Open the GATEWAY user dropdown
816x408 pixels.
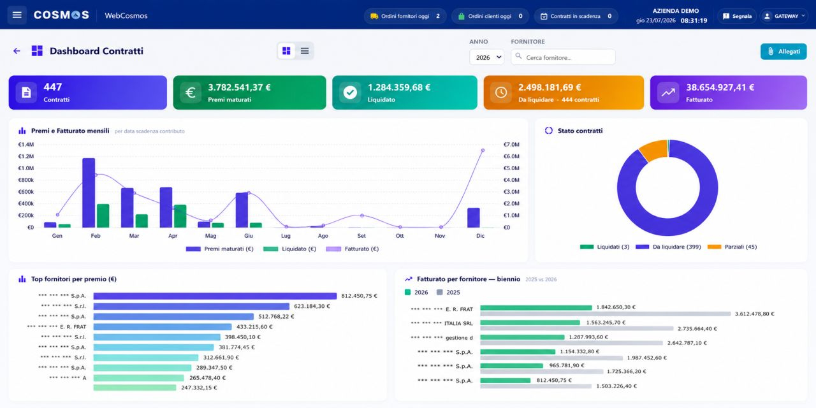coord(784,16)
